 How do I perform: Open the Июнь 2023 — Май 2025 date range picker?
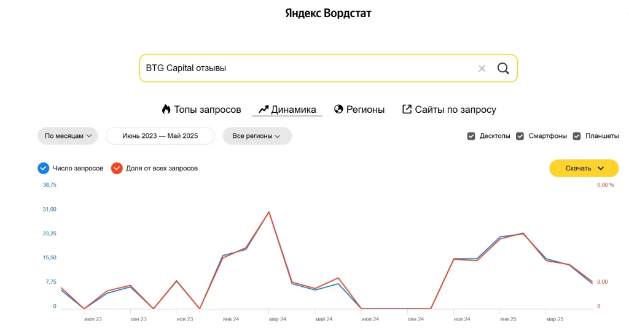160,135
